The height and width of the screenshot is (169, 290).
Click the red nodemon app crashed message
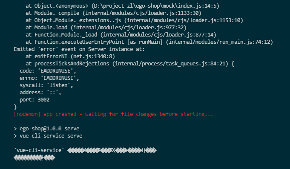click(113, 114)
